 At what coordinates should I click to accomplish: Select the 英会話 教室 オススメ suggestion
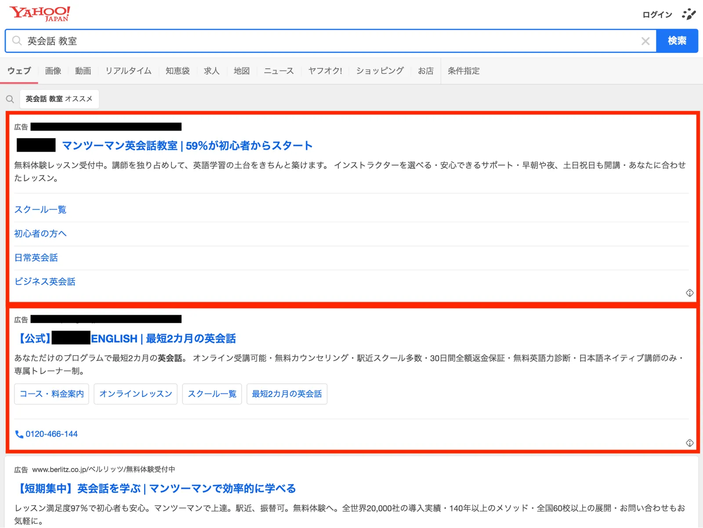(59, 99)
